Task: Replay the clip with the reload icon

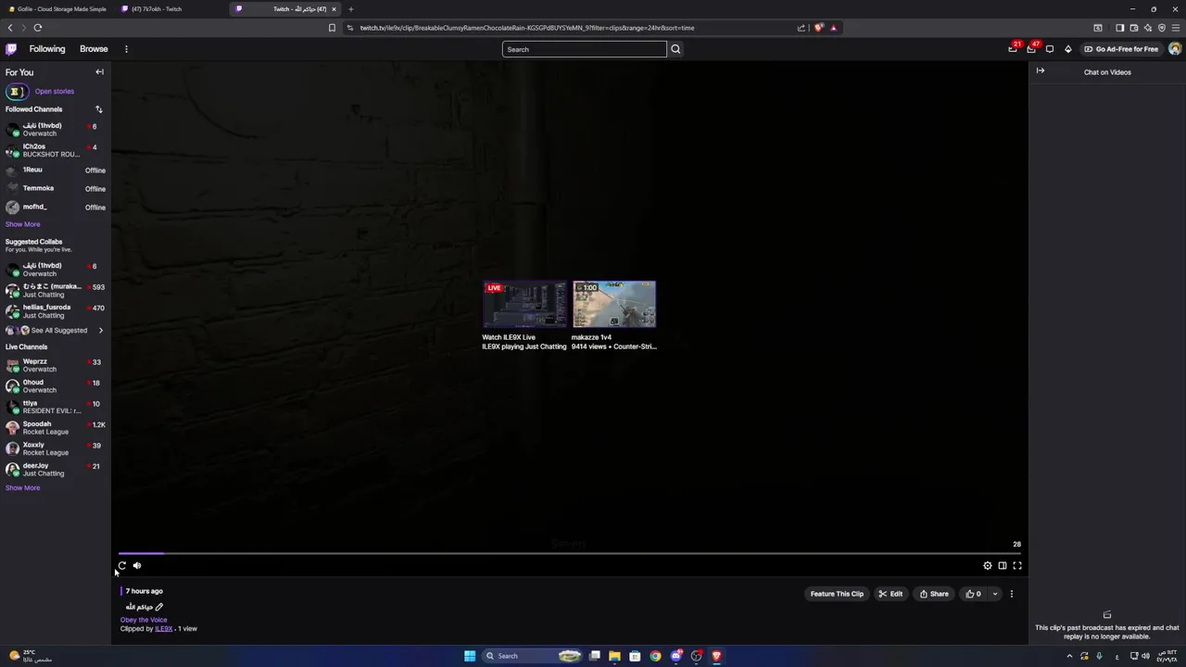Action: pyautogui.click(x=121, y=565)
